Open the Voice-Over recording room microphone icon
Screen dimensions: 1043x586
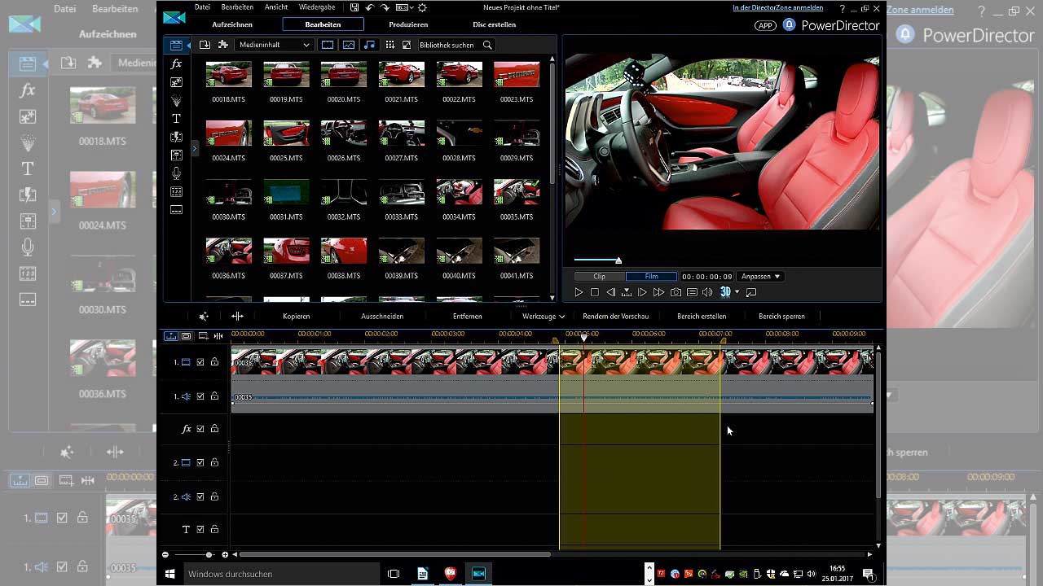pos(176,173)
